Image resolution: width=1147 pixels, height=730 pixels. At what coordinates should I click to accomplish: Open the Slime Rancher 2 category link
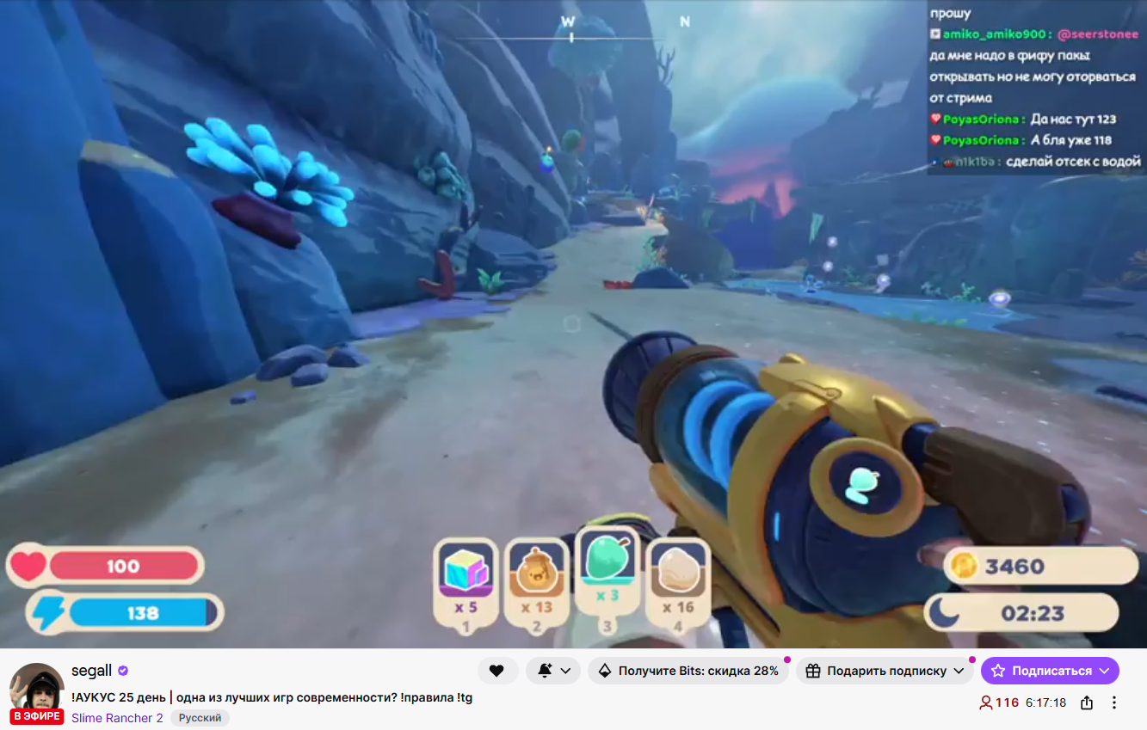pyautogui.click(x=117, y=718)
